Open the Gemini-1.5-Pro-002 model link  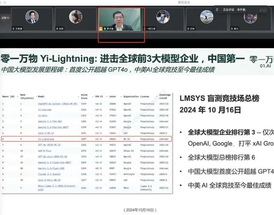pos(50,121)
